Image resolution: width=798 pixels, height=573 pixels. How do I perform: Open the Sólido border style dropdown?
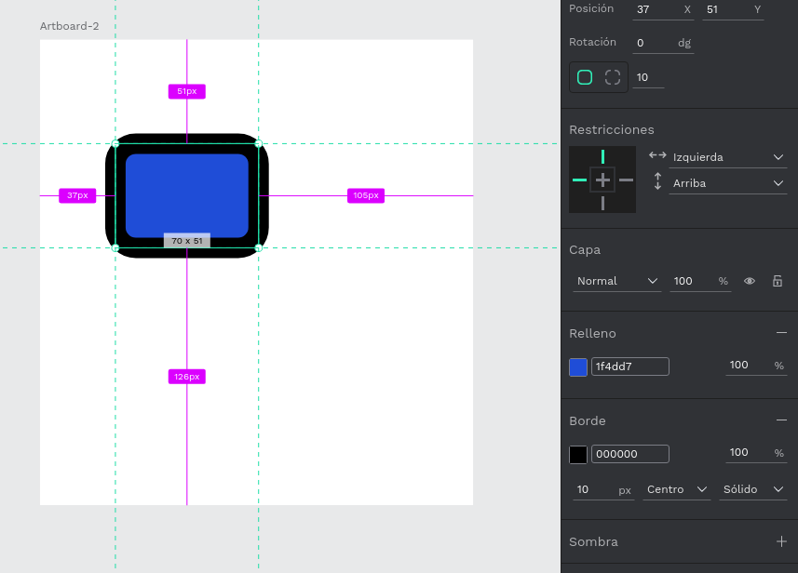coord(753,489)
